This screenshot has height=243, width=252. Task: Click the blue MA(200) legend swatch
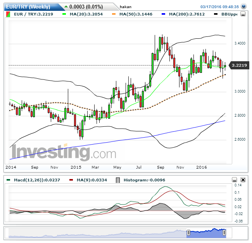pos(163,14)
